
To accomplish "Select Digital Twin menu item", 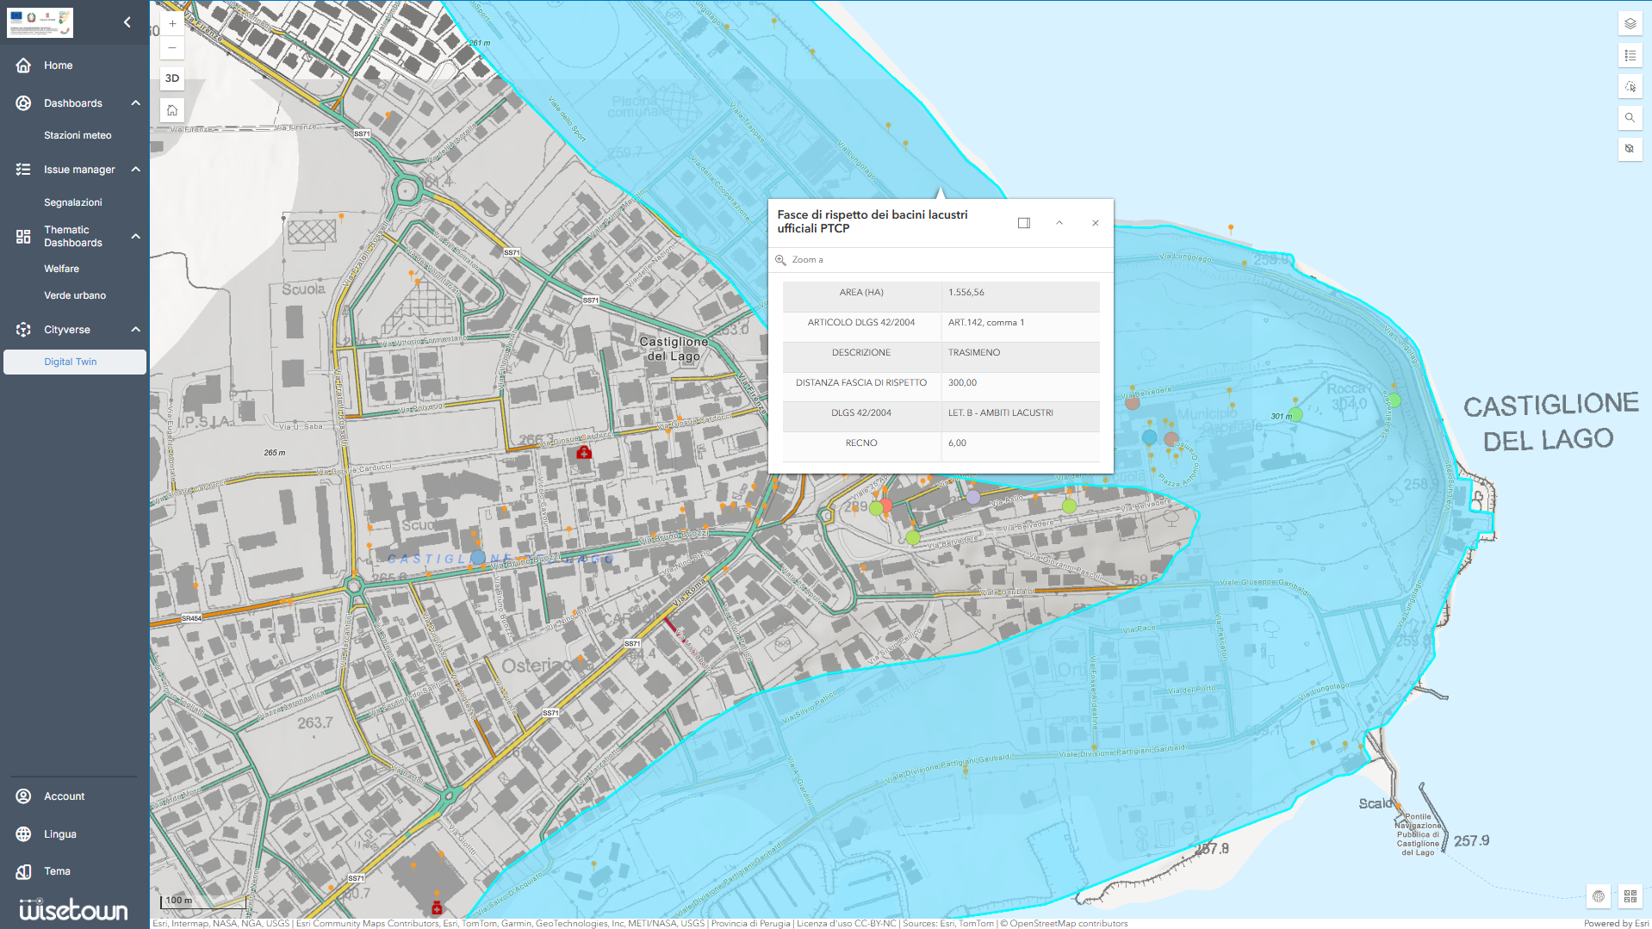I will (x=75, y=362).
